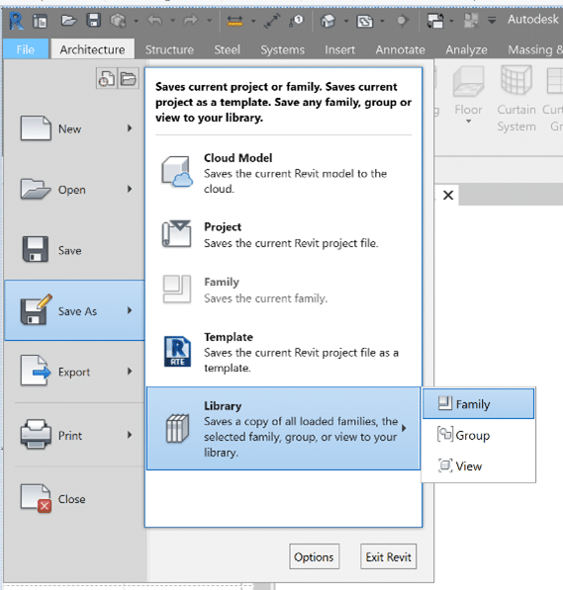Select Template save option
Screen dimensions: 563x590
(x=283, y=352)
